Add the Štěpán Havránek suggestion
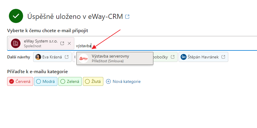This screenshot has height=128, width=257. [x=203, y=57]
